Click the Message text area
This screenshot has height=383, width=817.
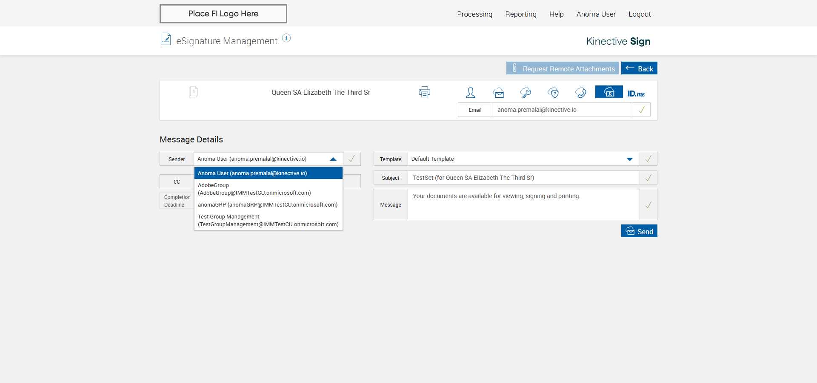click(523, 204)
